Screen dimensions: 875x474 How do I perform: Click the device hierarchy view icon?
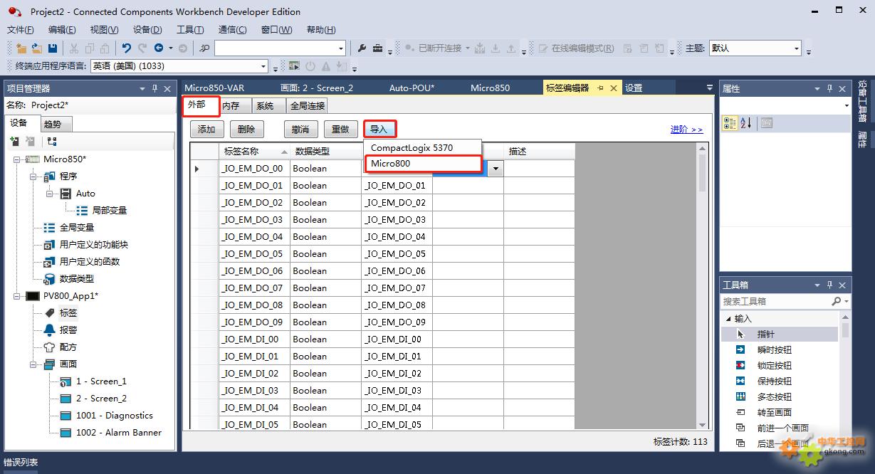point(52,142)
